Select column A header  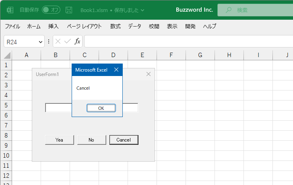[x=26, y=55]
